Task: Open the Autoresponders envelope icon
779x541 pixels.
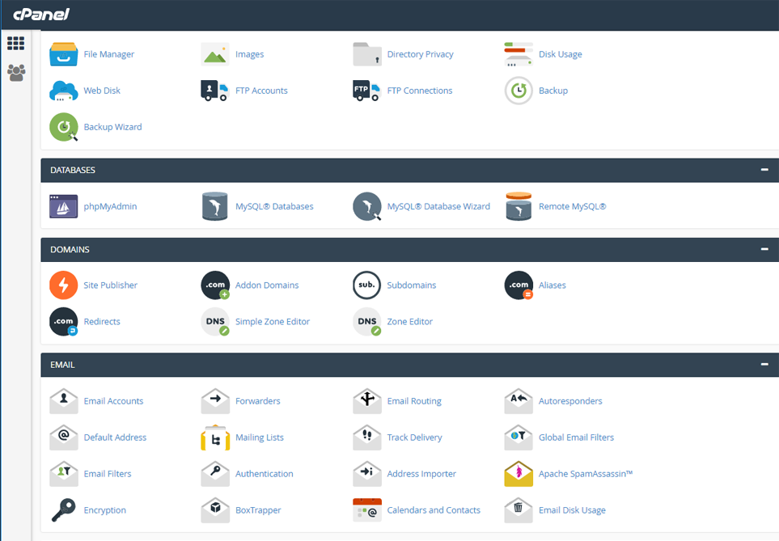Action: (x=519, y=401)
